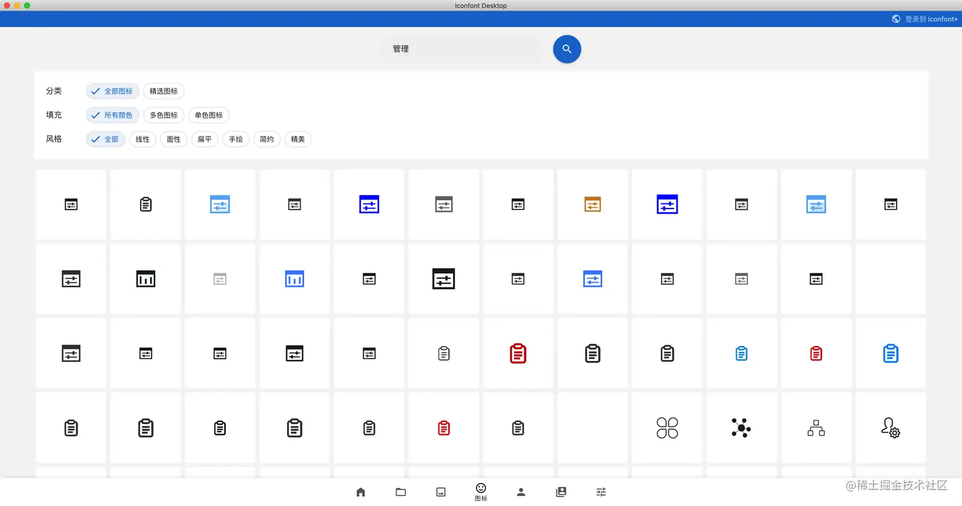The height and width of the screenshot is (506, 962).
Task: Pick the organization chart hierarchy icon
Action: tap(816, 428)
